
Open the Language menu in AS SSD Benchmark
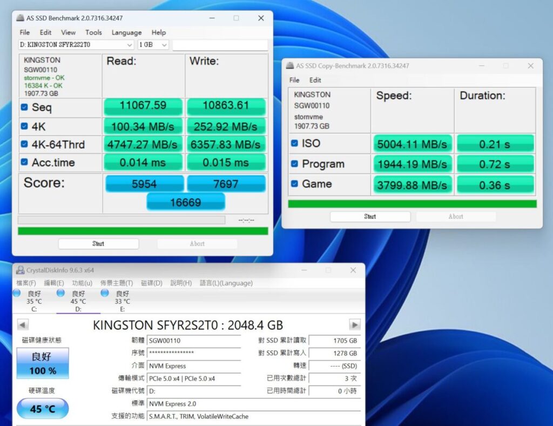(126, 32)
